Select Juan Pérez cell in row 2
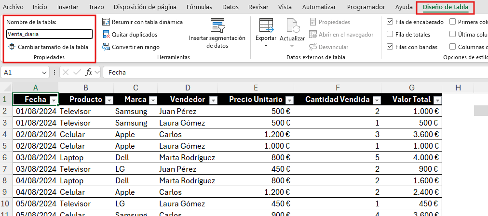This screenshot has width=488, height=216. [x=188, y=111]
